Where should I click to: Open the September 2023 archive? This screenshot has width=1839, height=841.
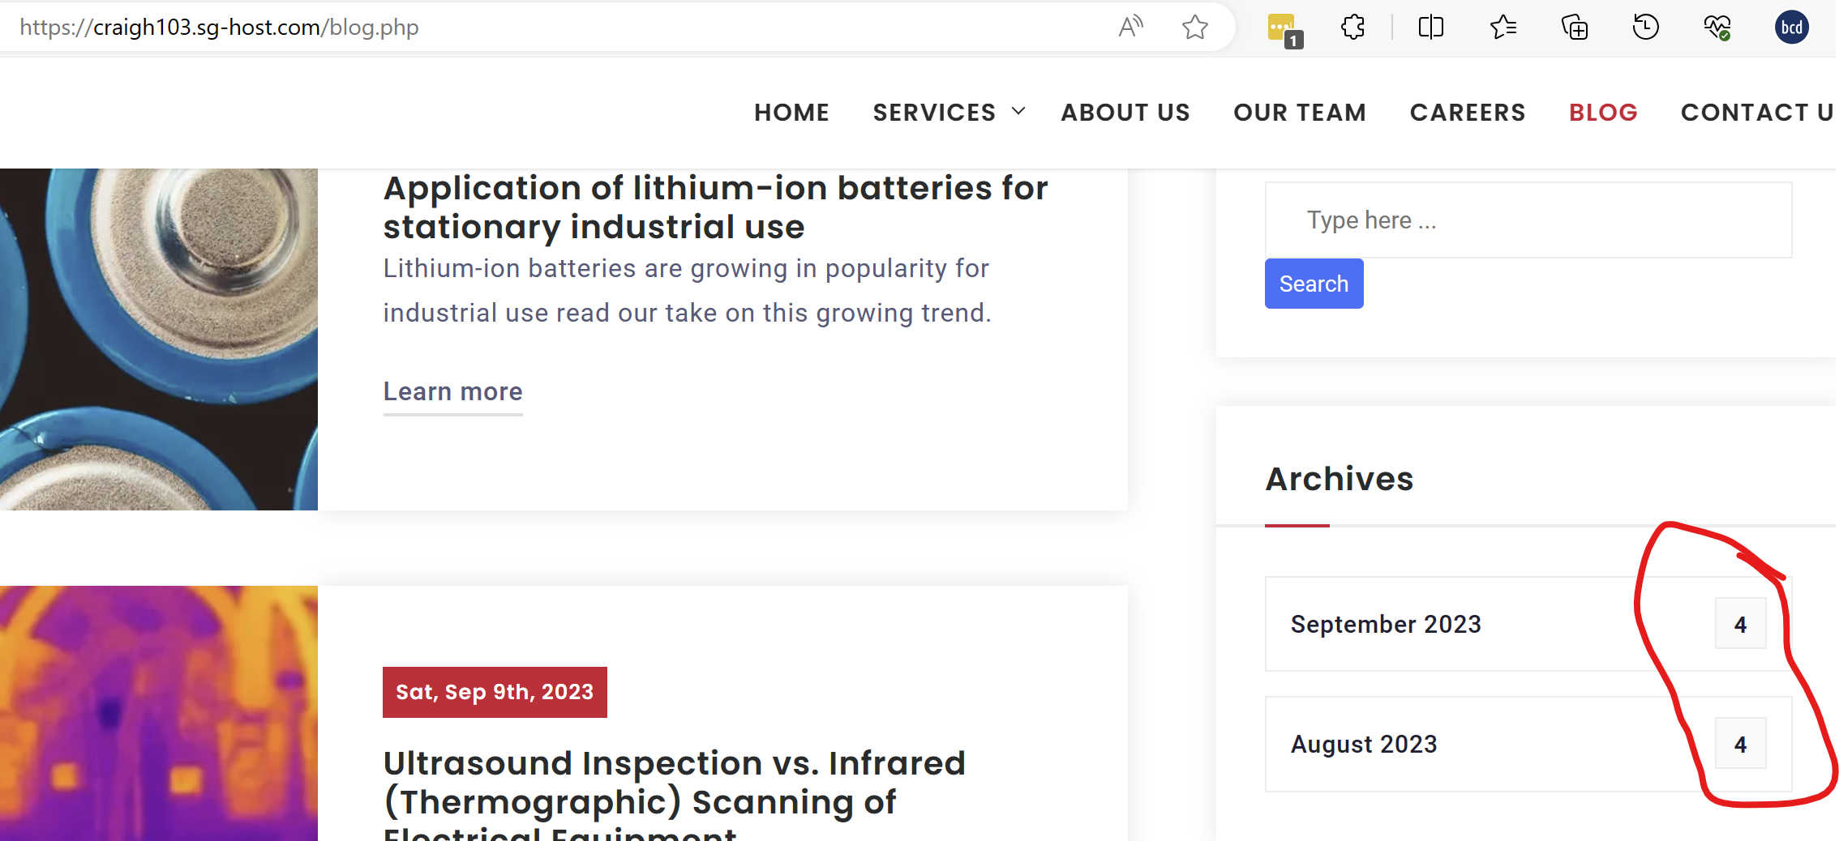click(1385, 625)
